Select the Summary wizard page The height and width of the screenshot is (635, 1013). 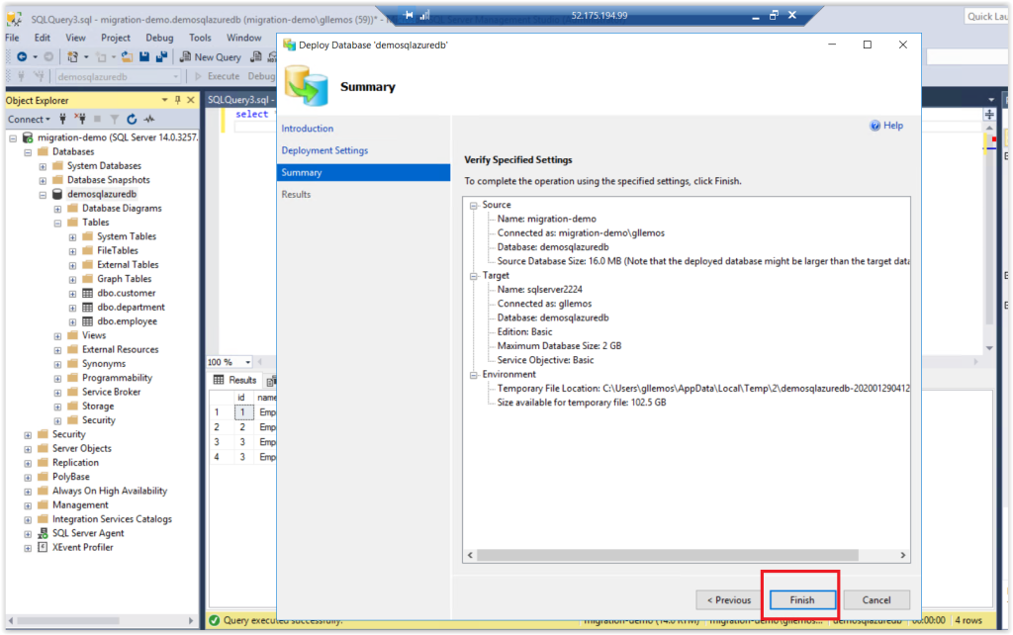(x=363, y=172)
